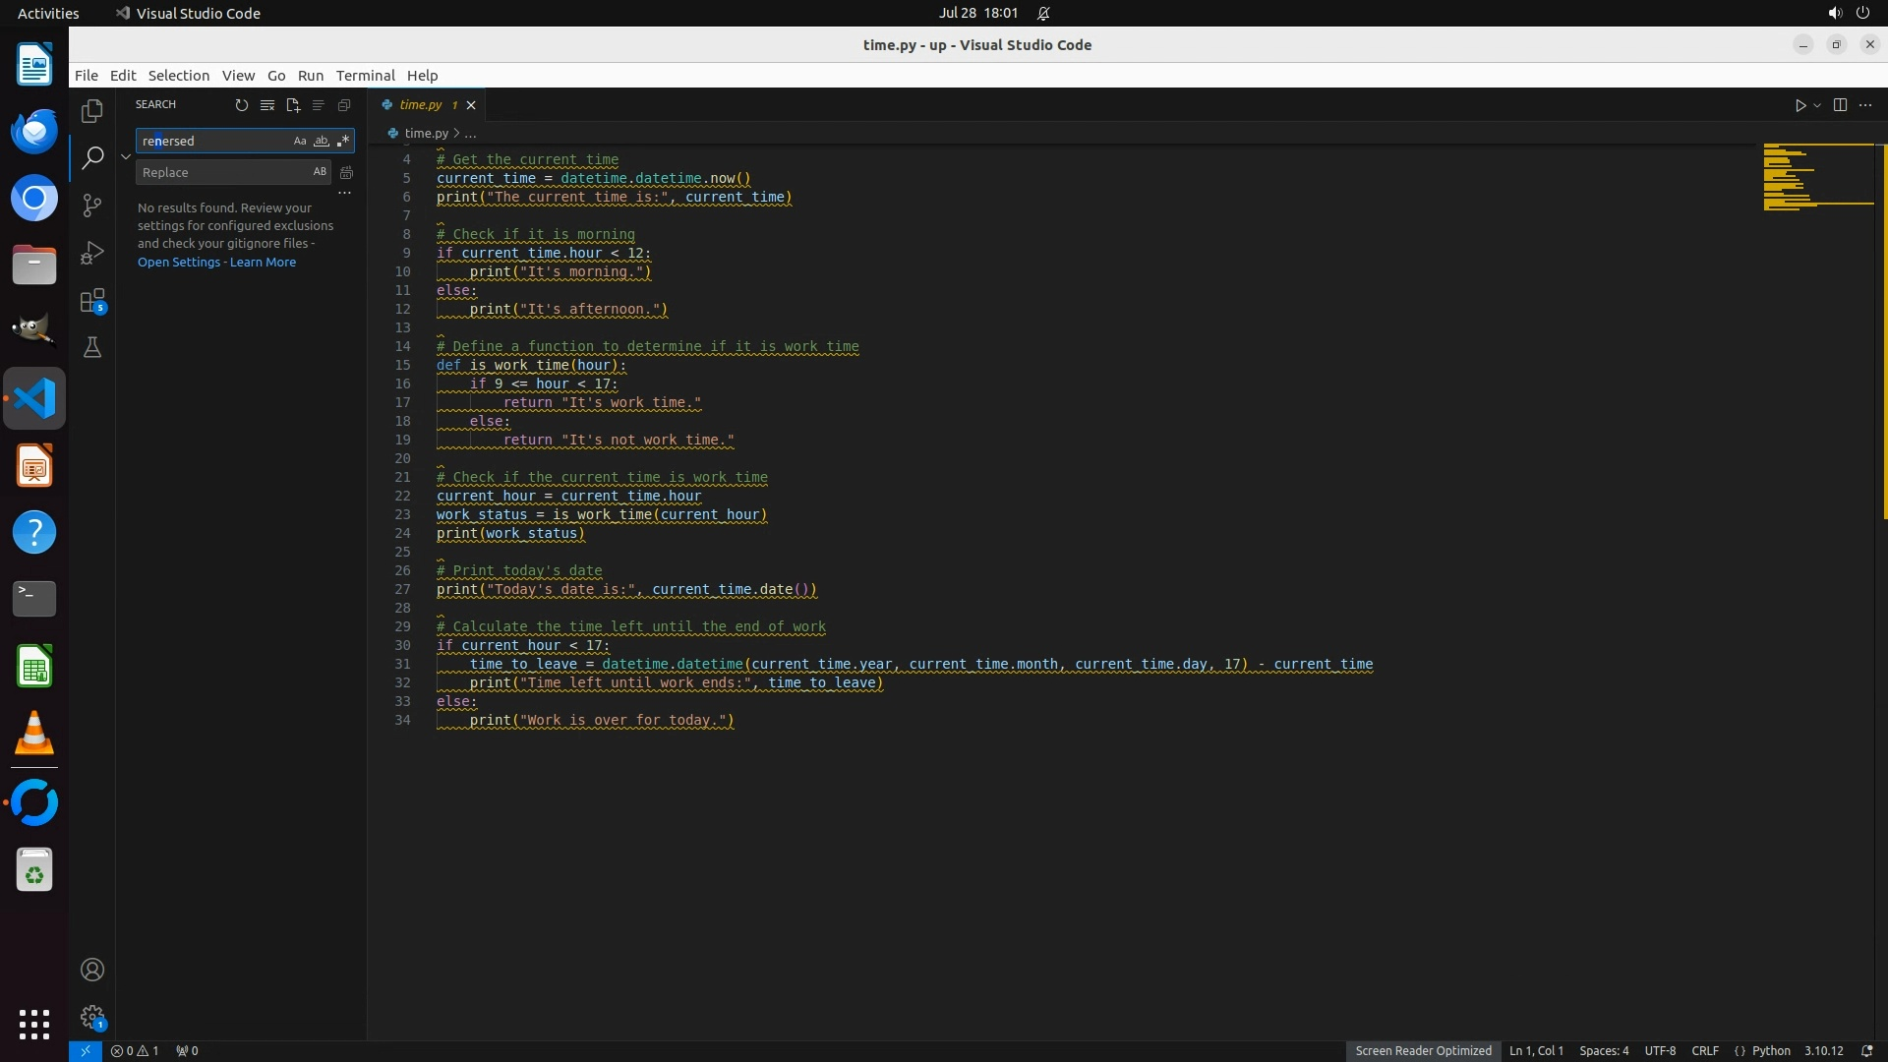Viewport: 1888px width, 1062px height.
Task: Open the Terminal menu
Action: [365, 76]
